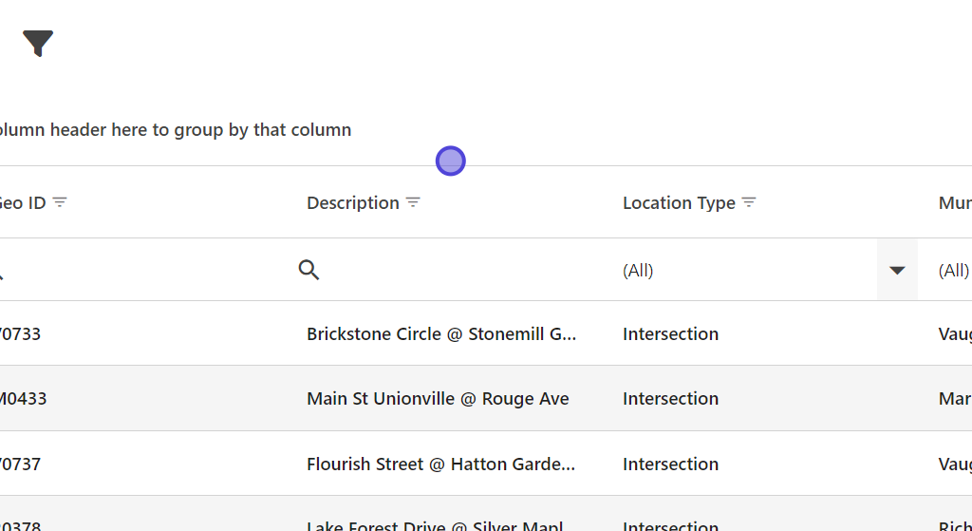Click the Intersection cell in Main St Unionville row
The height and width of the screenshot is (531, 972).
670,398
